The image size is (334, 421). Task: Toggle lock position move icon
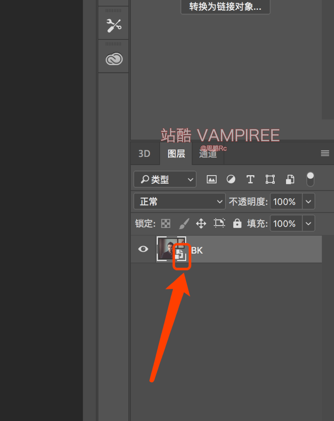[201, 223]
